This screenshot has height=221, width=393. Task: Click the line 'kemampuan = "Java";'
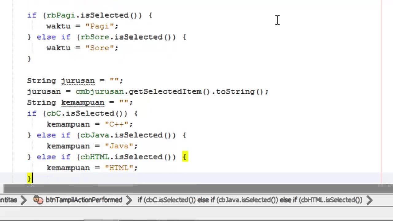92,146
